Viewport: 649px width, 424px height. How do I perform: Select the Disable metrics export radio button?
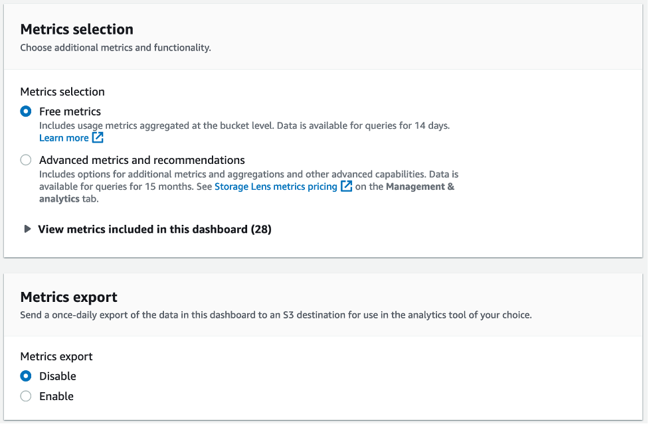tap(26, 376)
